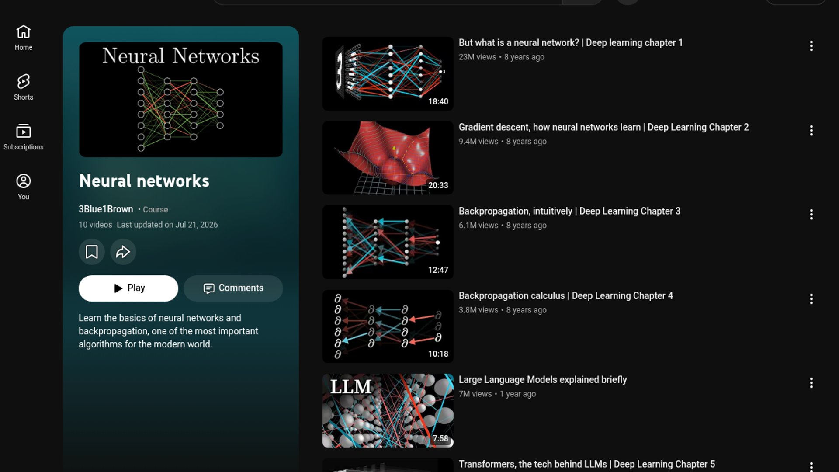Open options menu for Gradient descent video
Screen dimensions: 839x472
tap(811, 130)
